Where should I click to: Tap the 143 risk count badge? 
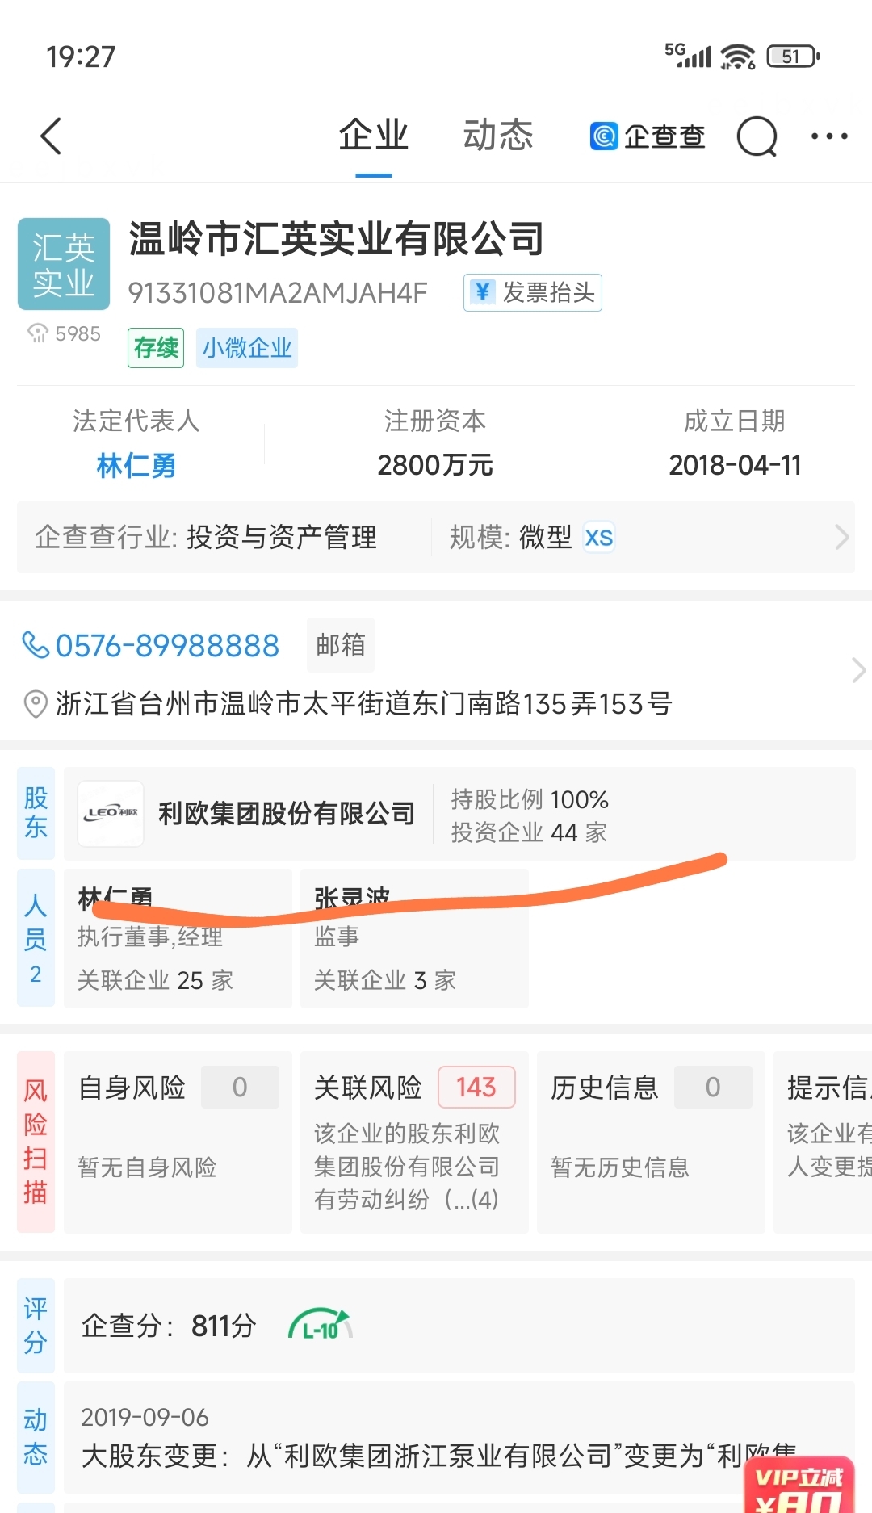[x=476, y=1087]
